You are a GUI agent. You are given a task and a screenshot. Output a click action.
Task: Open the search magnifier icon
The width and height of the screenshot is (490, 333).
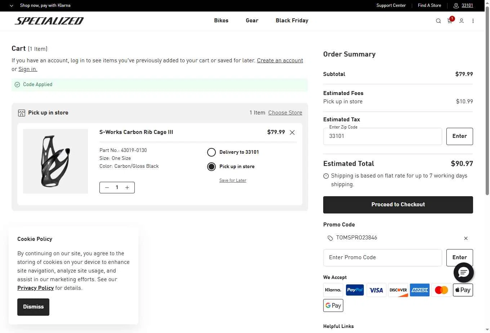click(x=438, y=21)
